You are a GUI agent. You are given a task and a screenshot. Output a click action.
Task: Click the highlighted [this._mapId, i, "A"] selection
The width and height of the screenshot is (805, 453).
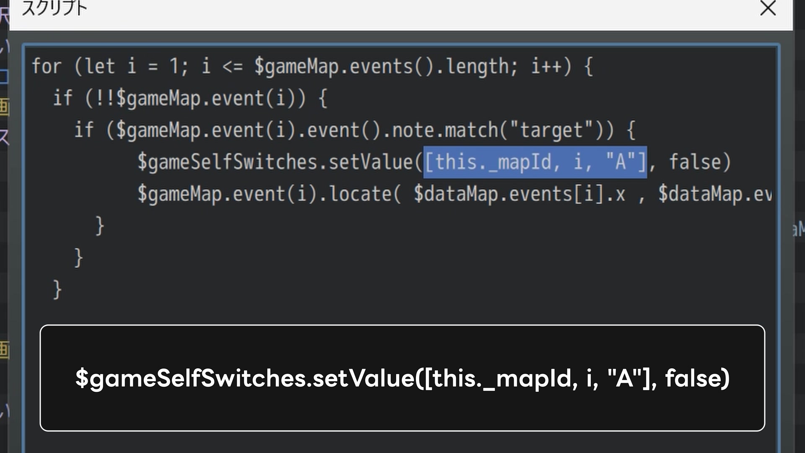pyautogui.click(x=535, y=162)
